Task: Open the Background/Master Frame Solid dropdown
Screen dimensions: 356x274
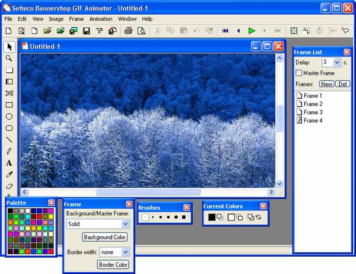Action: click(x=125, y=224)
